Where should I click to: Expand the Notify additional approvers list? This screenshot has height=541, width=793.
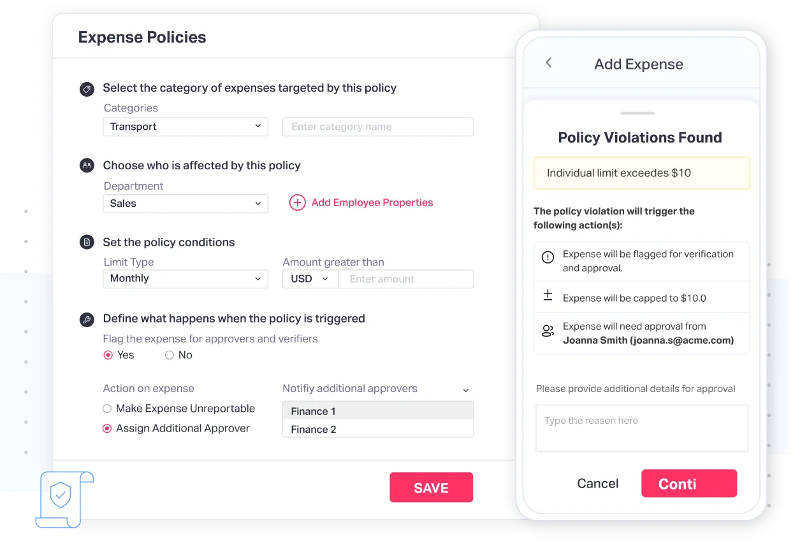(x=466, y=390)
